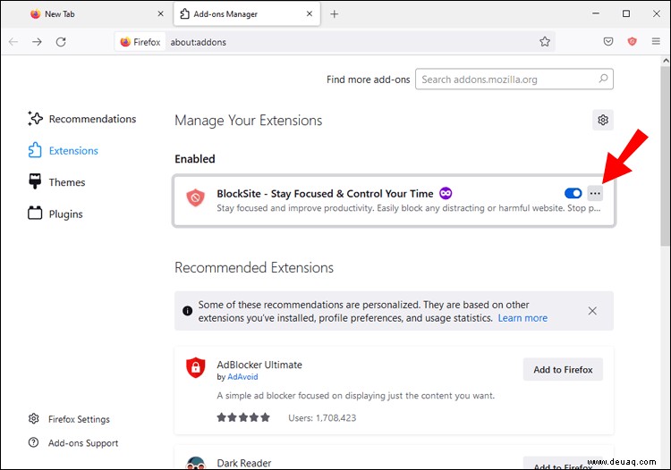Select Extensions in the sidebar
The image size is (671, 470).
[x=63, y=150]
